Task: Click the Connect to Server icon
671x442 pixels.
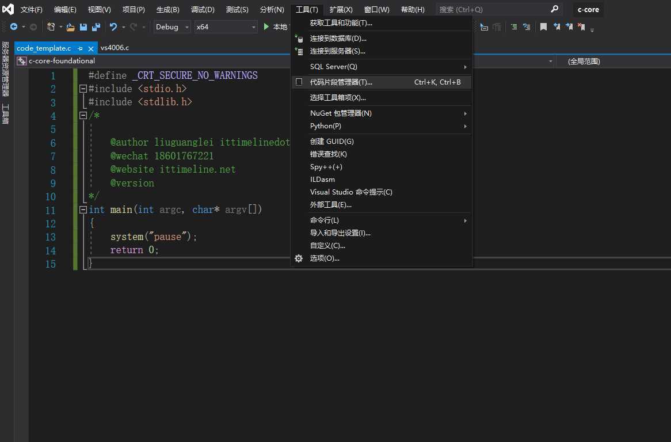Action: (299, 51)
